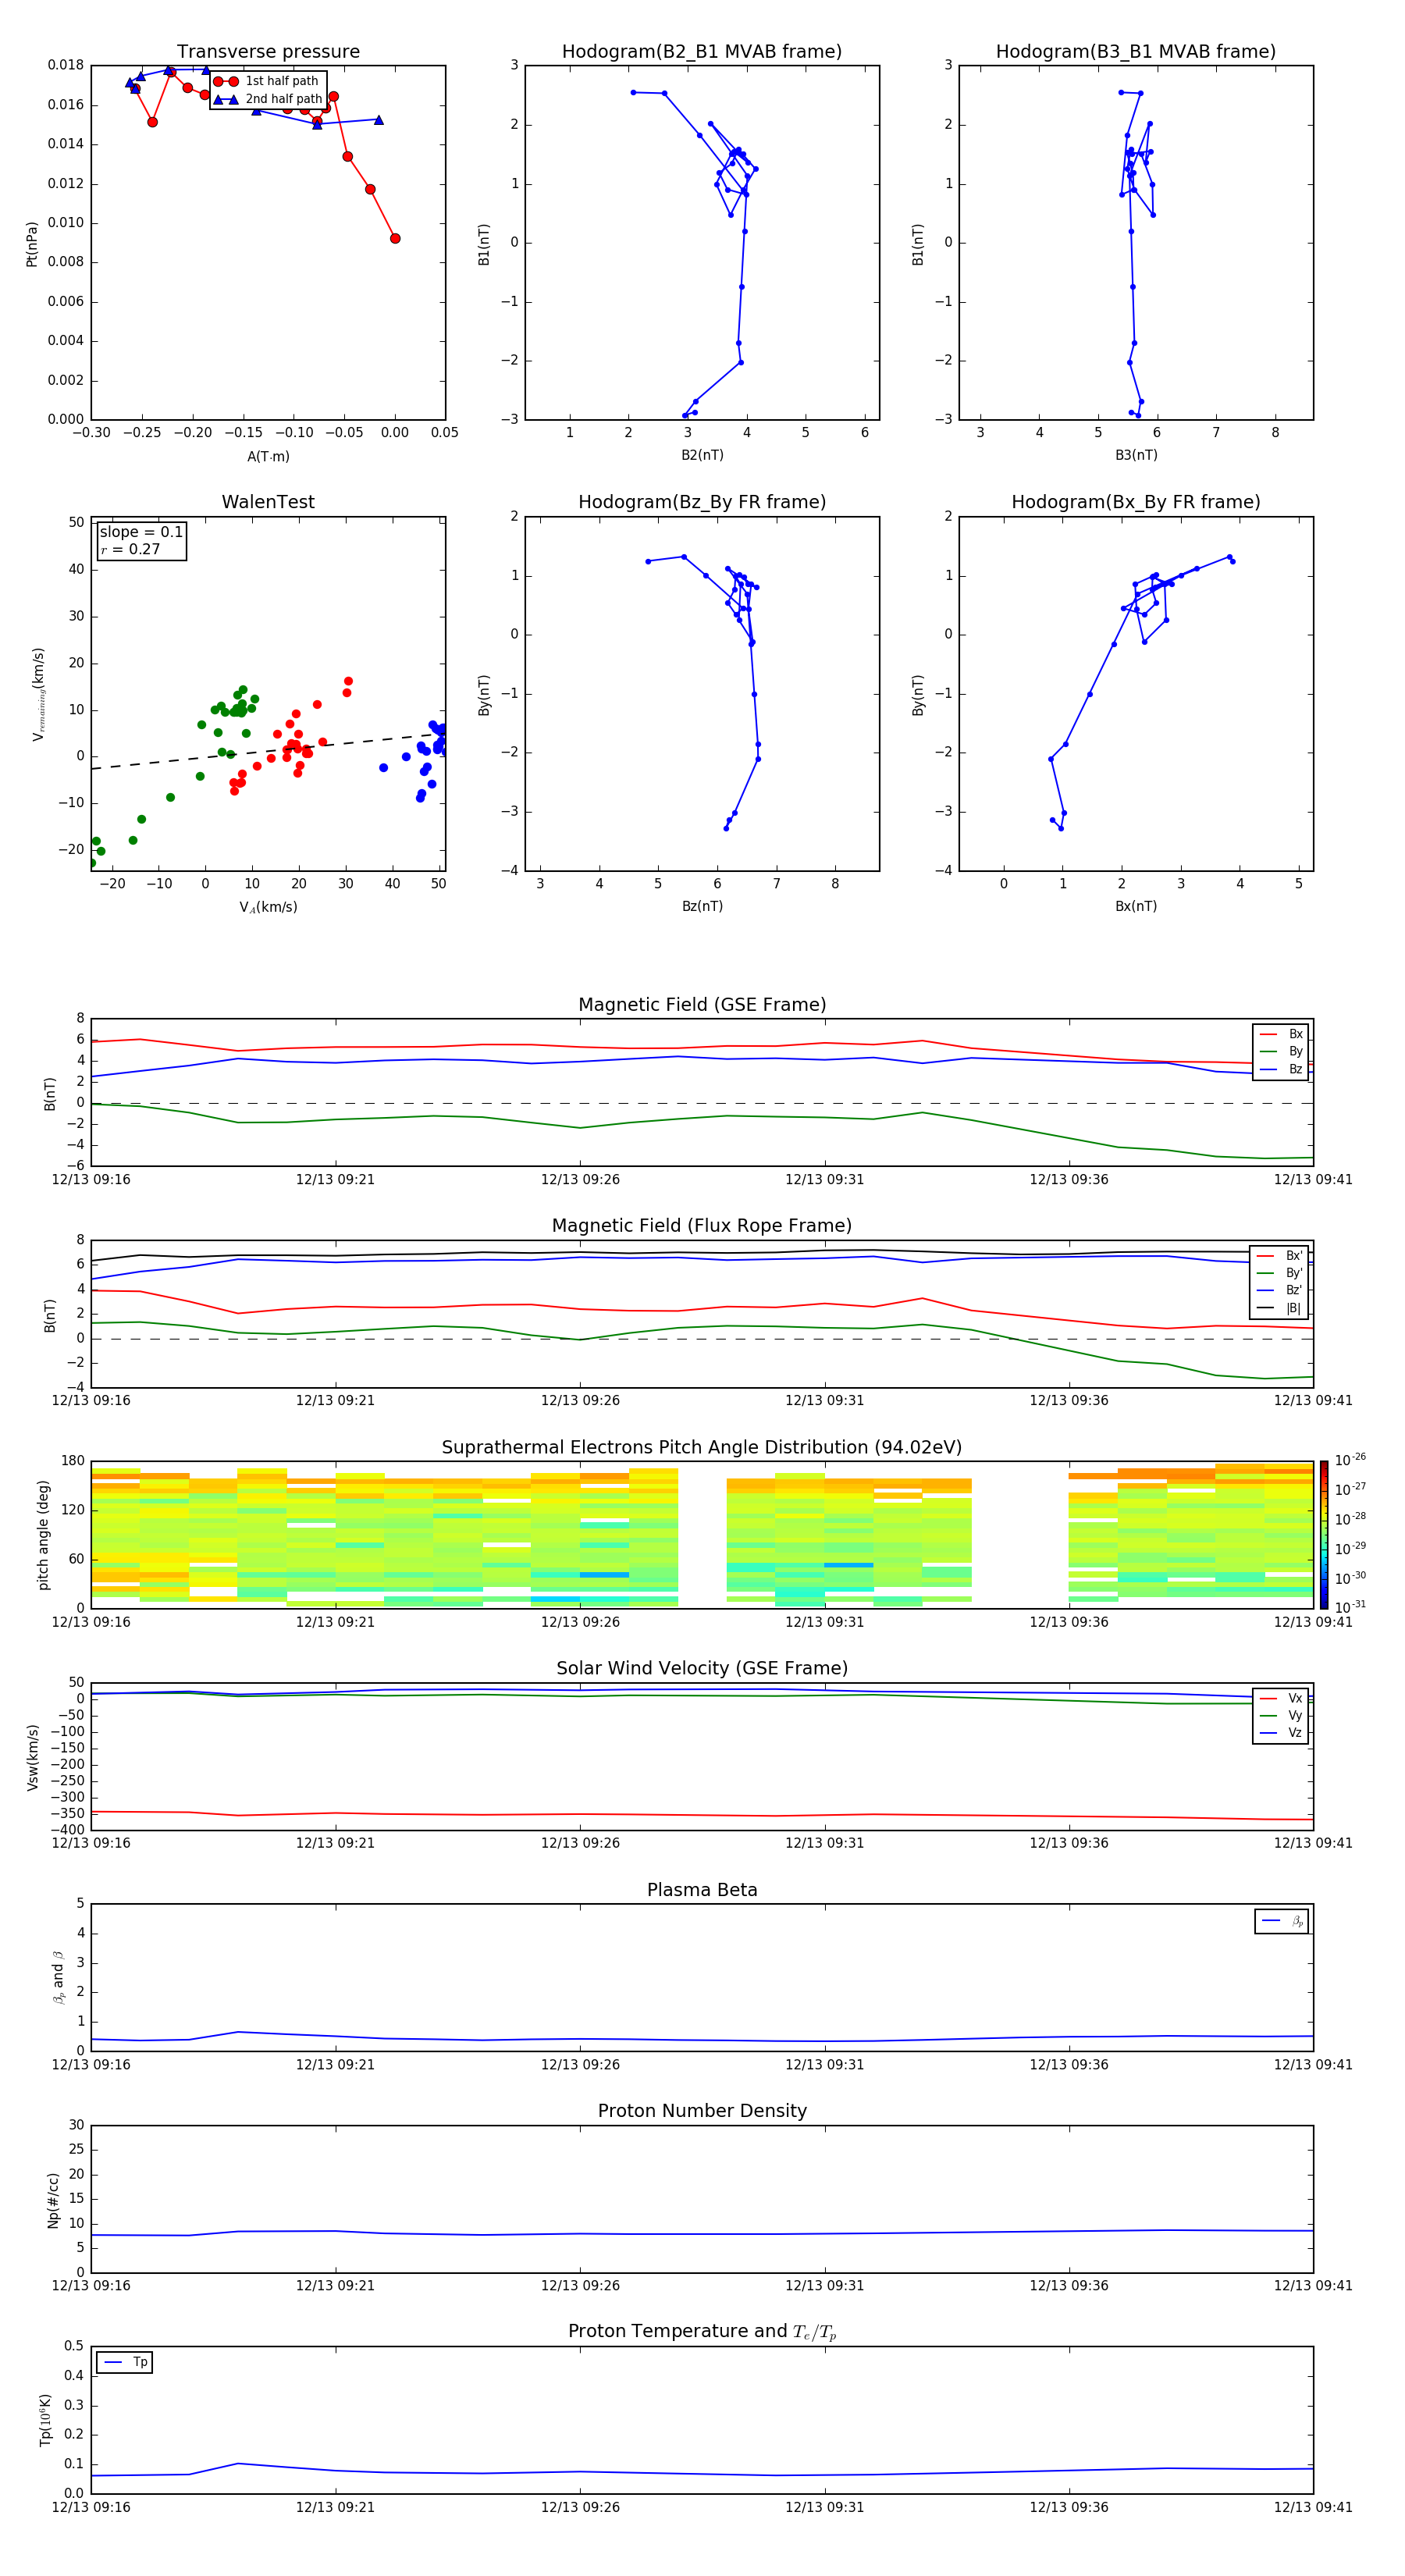Click the 'Solar Wind Velocity (GSE Frame)' title
1405x2576 pixels.
click(702, 1668)
